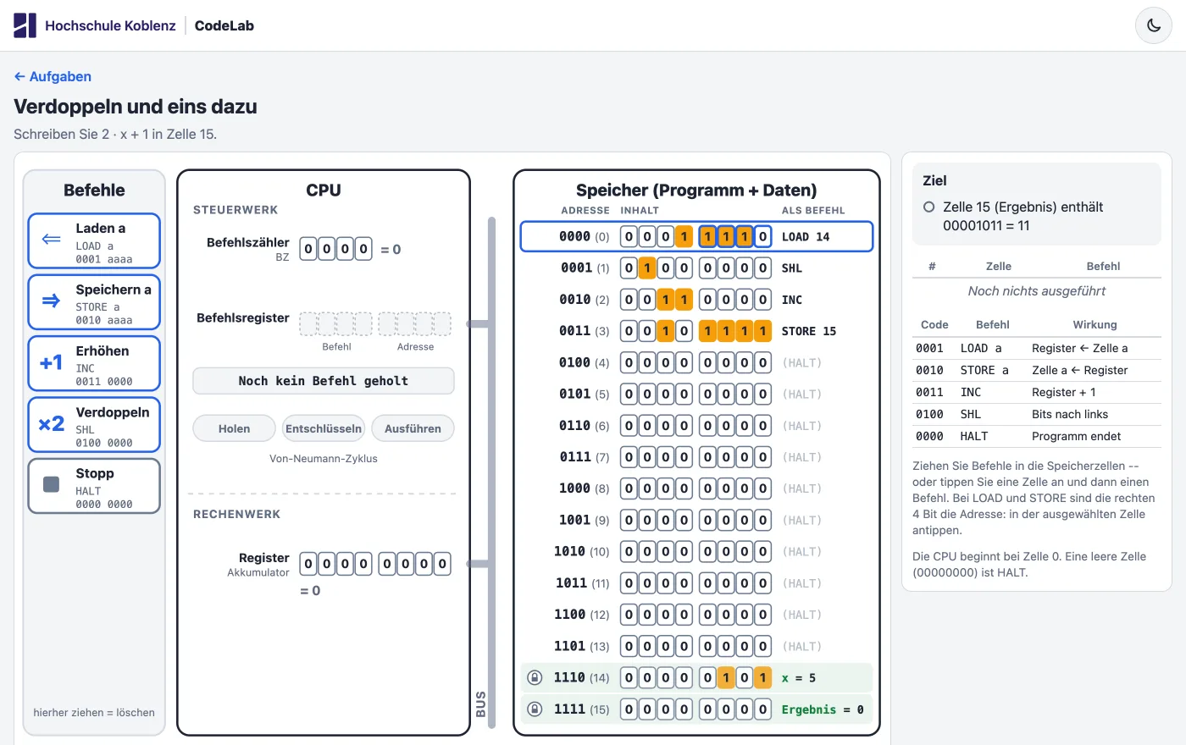Click the CodeLab header title
Viewport: 1186px width, 745px height.
pyautogui.click(x=224, y=25)
